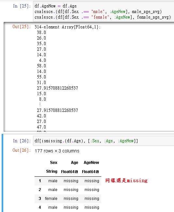Click 'male' in table row 4
Image resolution: width=174 pixels, height=212 pixels.
pyautogui.click(x=53, y=207)
